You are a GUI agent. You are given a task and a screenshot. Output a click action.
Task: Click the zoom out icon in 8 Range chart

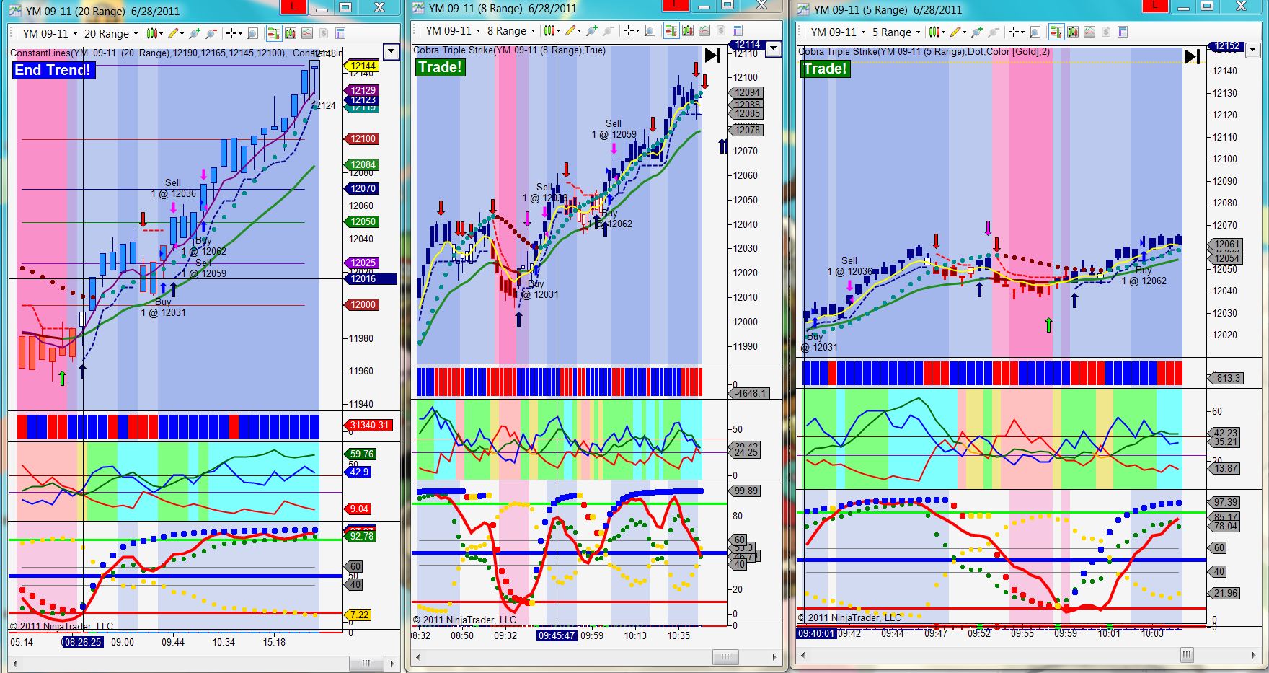[x=608, y=30]
